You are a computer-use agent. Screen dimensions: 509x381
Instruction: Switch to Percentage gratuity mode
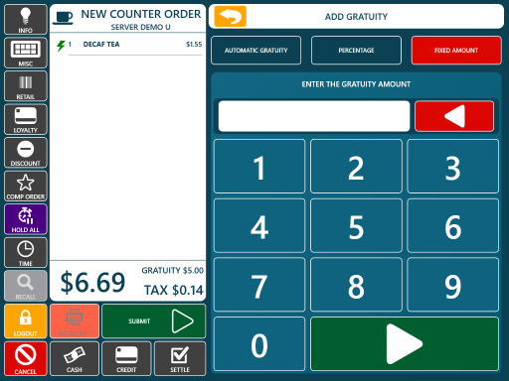click(x=356, y=51)
